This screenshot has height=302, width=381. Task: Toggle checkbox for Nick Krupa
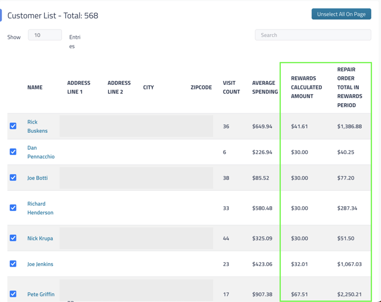[13, 238]
